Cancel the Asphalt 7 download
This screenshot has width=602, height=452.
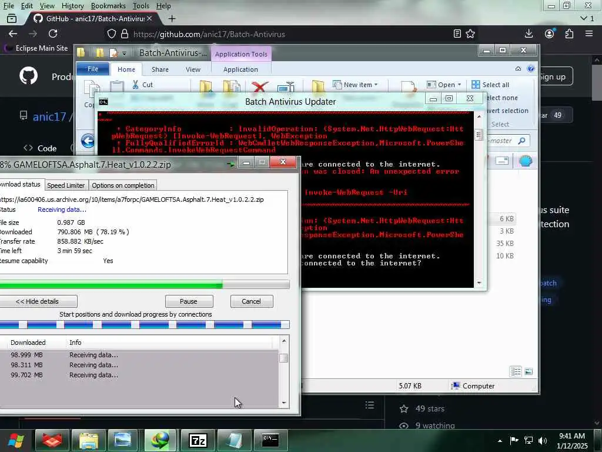pyautogui.click(x=252, y=301)
